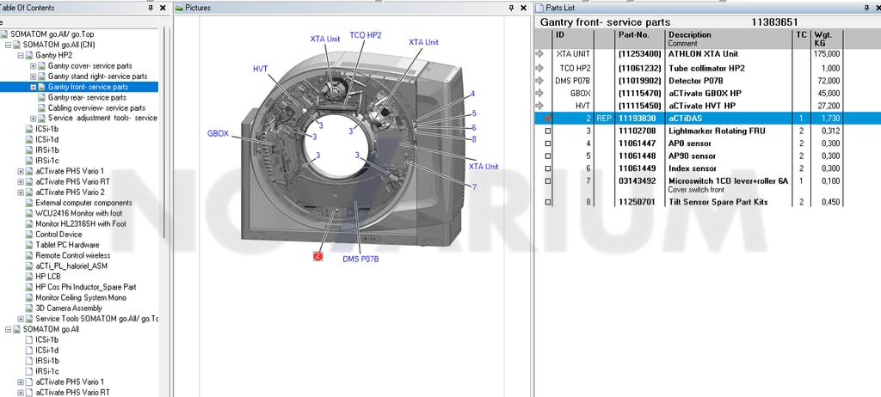Open the HP LCB tree entry
Image resolution: width=881 pixels, height=397 pixels.
48,277
